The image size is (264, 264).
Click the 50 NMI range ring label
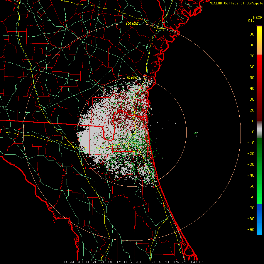(x=132, y=78)
